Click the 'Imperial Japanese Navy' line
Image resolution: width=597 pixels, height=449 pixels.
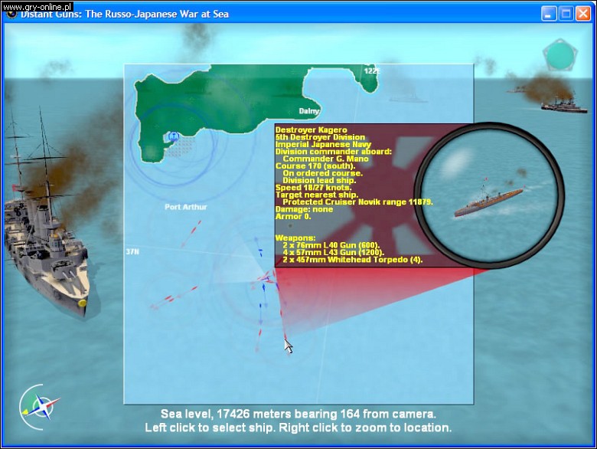tap(323, 145)
